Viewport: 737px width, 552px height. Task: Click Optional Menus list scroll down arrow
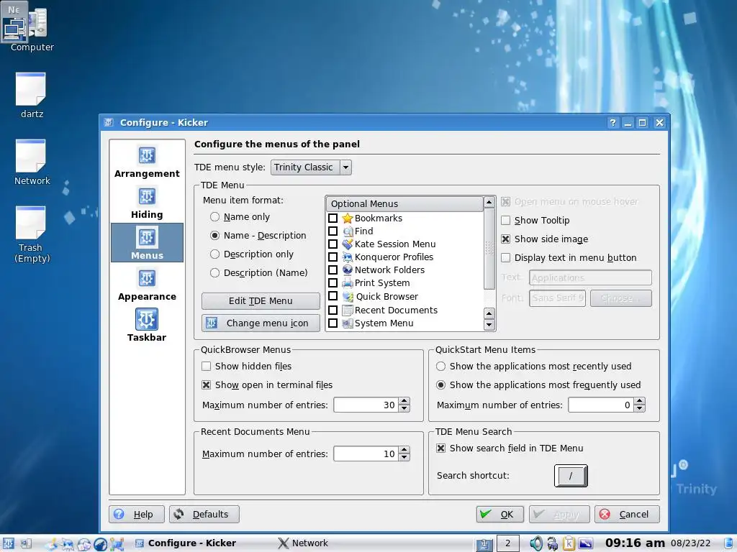(489, 325)
